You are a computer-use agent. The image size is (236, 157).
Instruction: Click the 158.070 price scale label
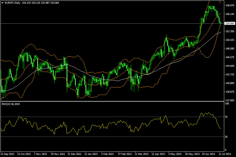(230, 5)
